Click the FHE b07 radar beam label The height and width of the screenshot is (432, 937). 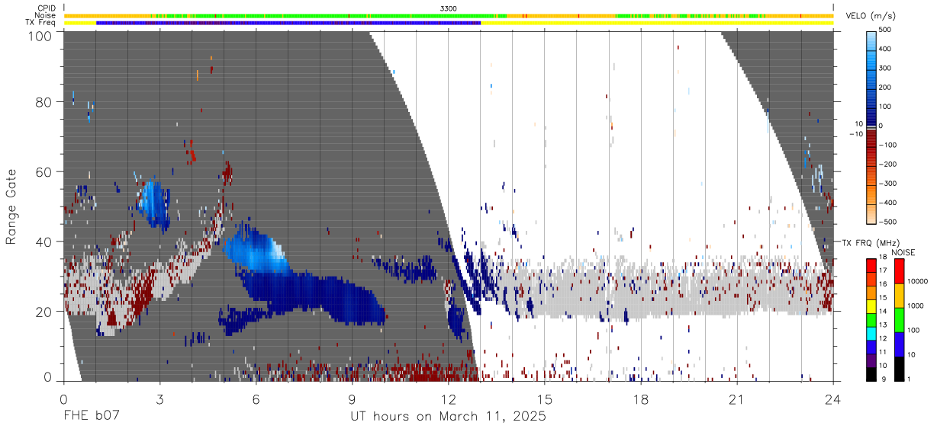point(91,417)
